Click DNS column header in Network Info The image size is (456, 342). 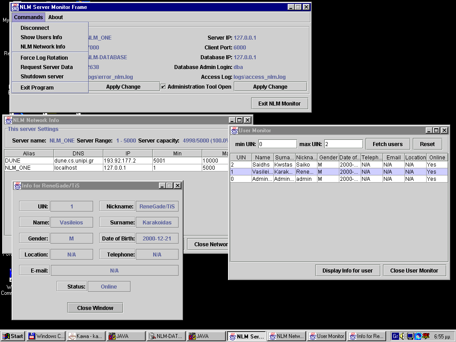click(78, 153)
